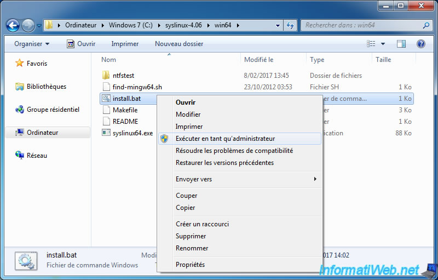Choose Créer un raccourci

202,224
